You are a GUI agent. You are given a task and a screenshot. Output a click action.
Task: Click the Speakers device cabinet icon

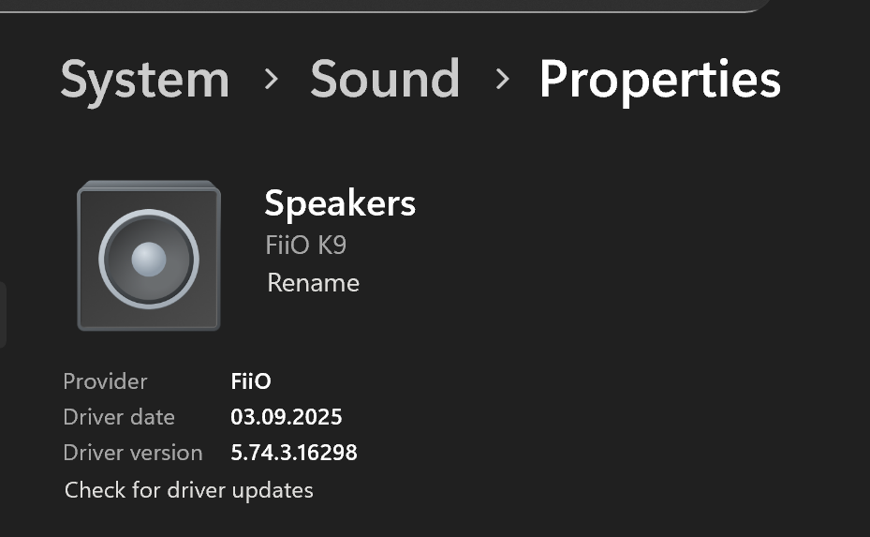[149, 256]
